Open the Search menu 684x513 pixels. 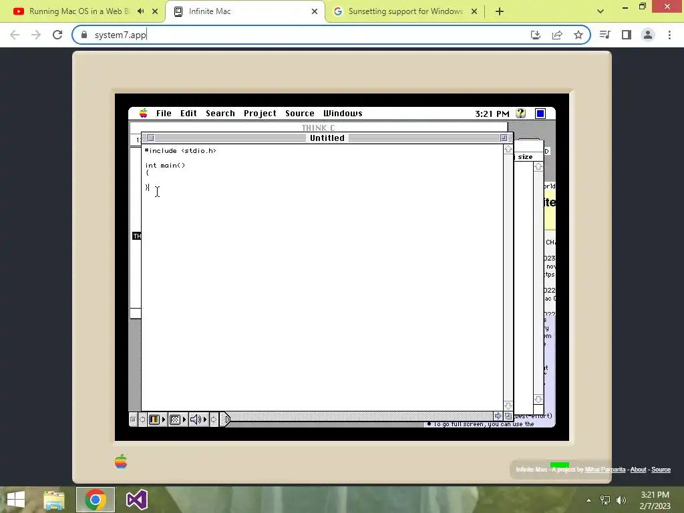(220, 114)
